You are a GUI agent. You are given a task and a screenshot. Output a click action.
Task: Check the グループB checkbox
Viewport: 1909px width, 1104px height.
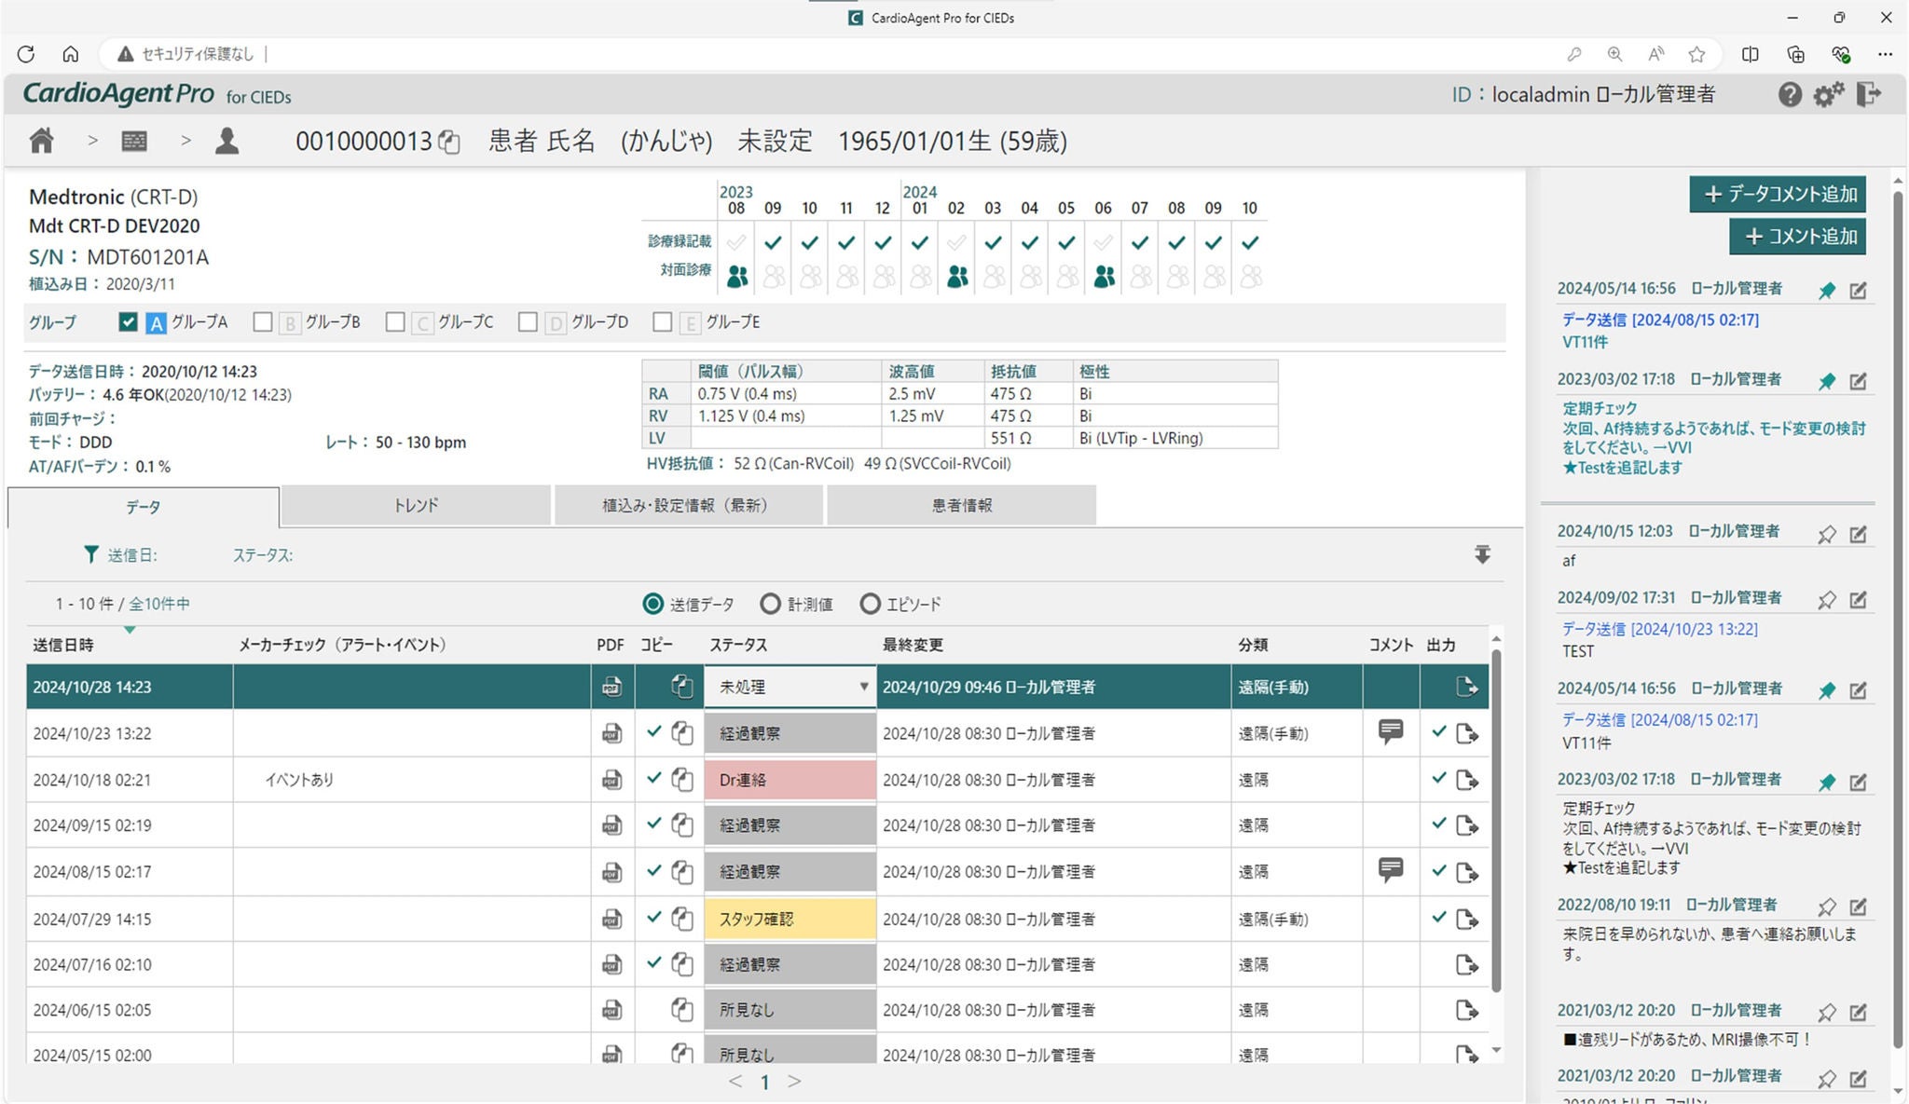[x=263, y=322]
